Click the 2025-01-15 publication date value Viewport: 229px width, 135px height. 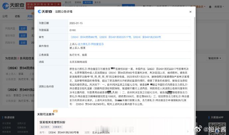click(x=76, y=23)
